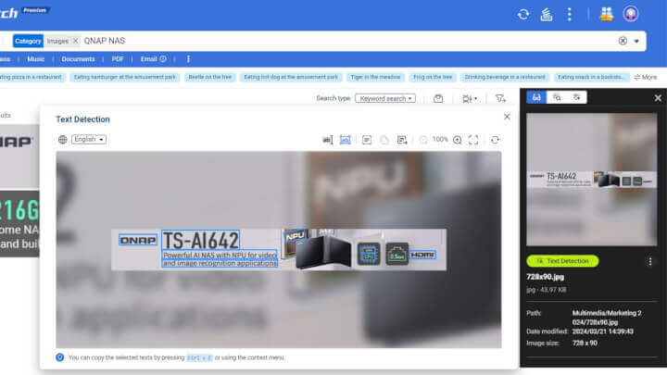Image resolution: width=667 pixels, height=375 pixels.
Task: Select the text cursor selection tool
Action: [328, 140]
